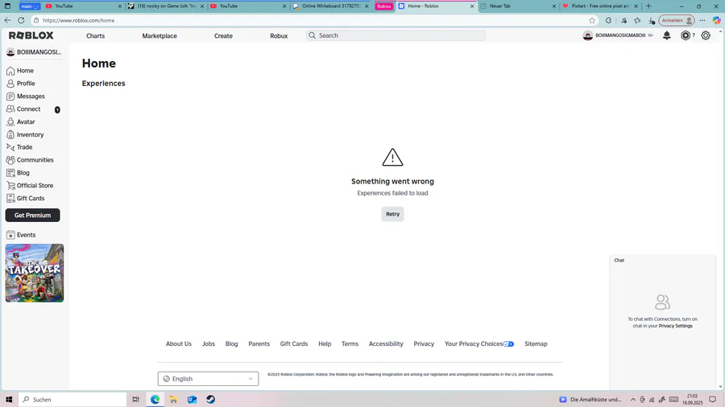This screenshot has height=407, width=725.
Task: Open Steam on the taskbar
Action: click(210, 400)
